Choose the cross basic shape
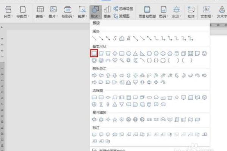The width and height of the screenshot is (227, 151). pos(163,54)
